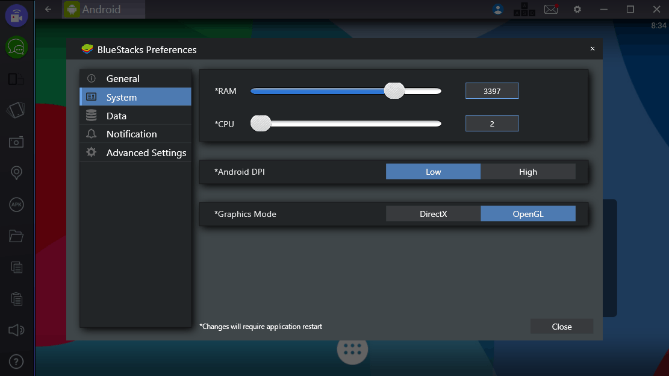Click the "*Graphics Mode" label

point(245,214)
